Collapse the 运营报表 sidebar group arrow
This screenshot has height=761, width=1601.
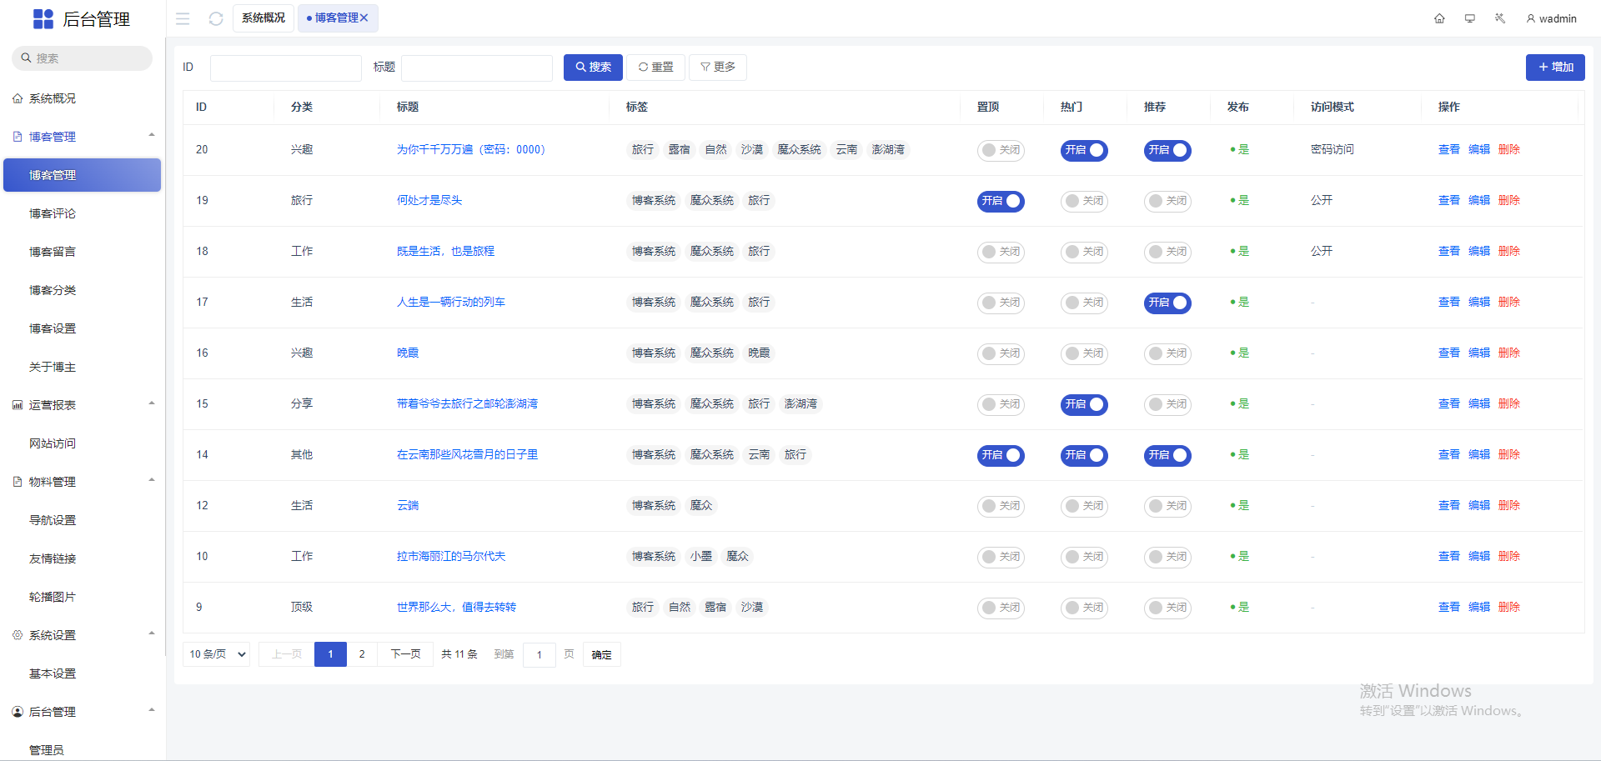point(152,403)
